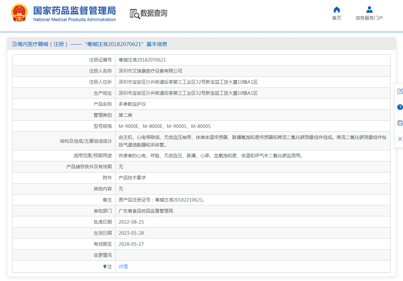Select approval date 2022-08-25

[131, 222]
